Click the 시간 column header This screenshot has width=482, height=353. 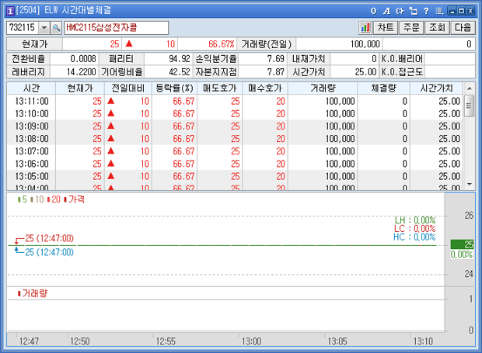click(x=32, y=88)
